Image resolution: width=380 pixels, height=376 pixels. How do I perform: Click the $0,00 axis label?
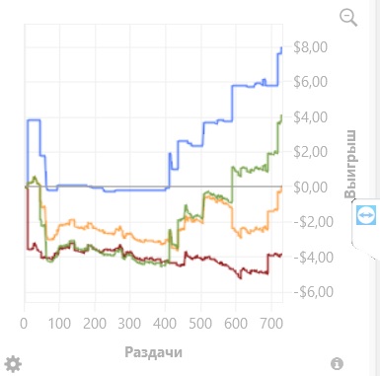311,188
